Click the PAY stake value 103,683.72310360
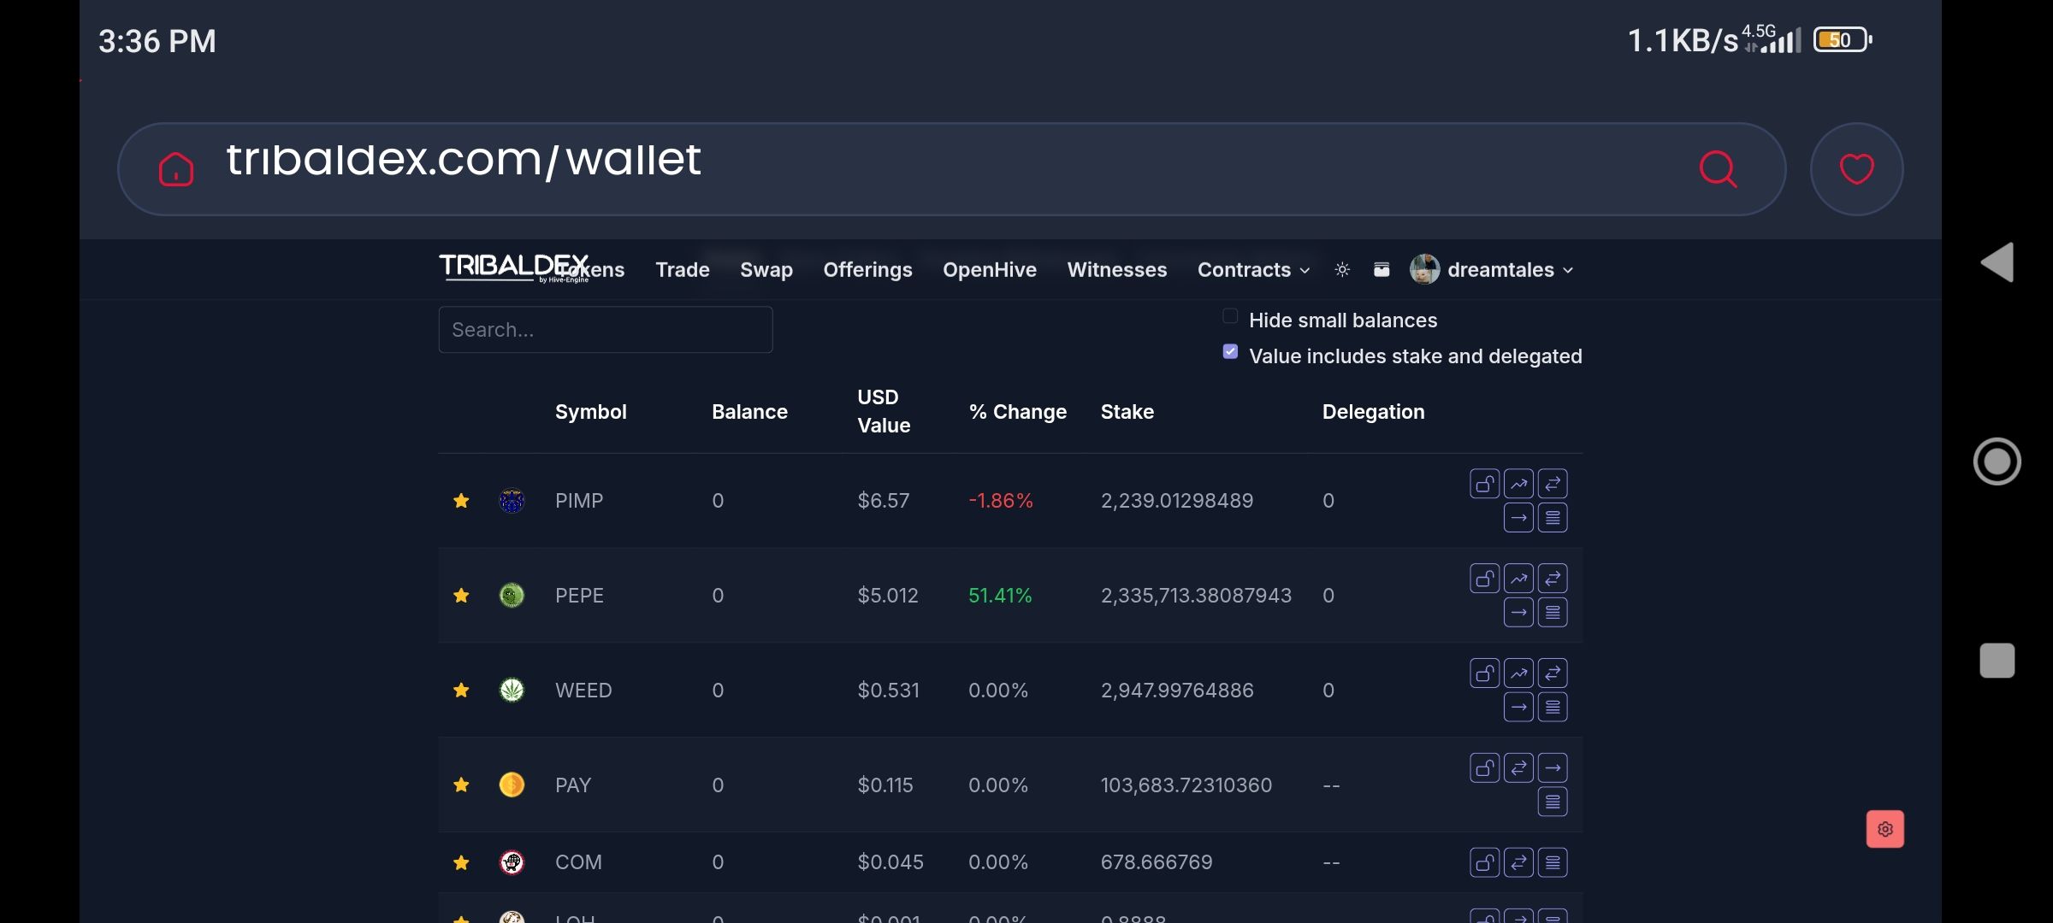This screenshot has width=2053, height=923. pos(1186,785)
